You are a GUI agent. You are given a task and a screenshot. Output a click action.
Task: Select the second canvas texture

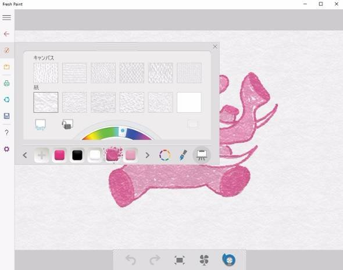pos(74,73)
